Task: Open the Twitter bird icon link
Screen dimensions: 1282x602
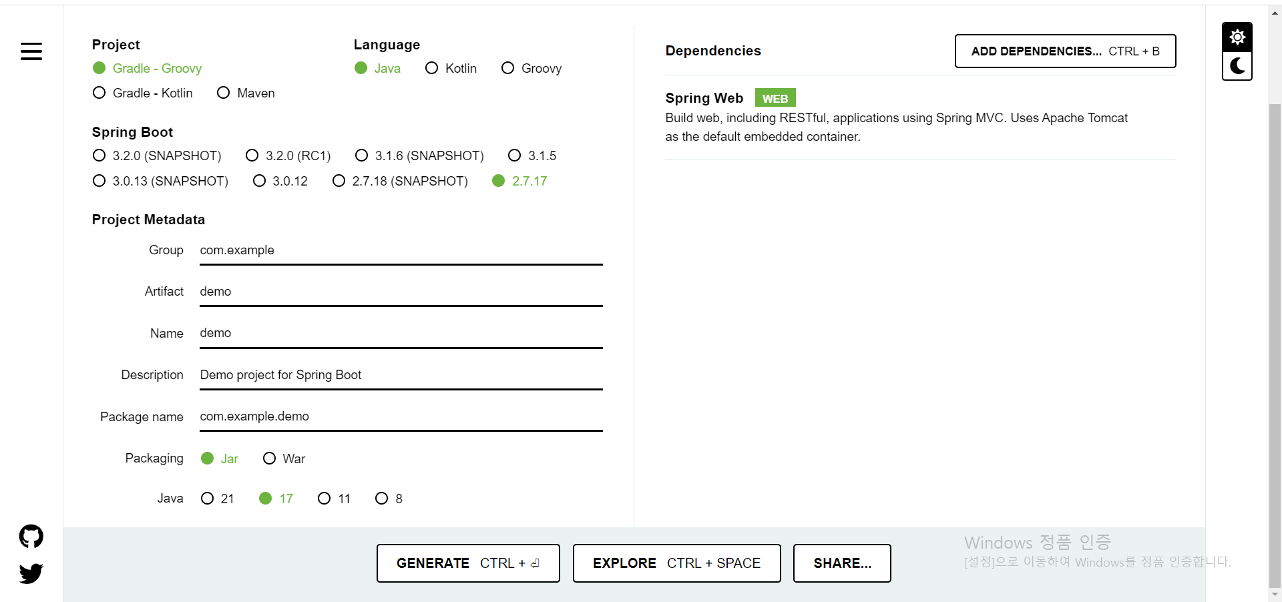Action: click(x=31, y=573)
